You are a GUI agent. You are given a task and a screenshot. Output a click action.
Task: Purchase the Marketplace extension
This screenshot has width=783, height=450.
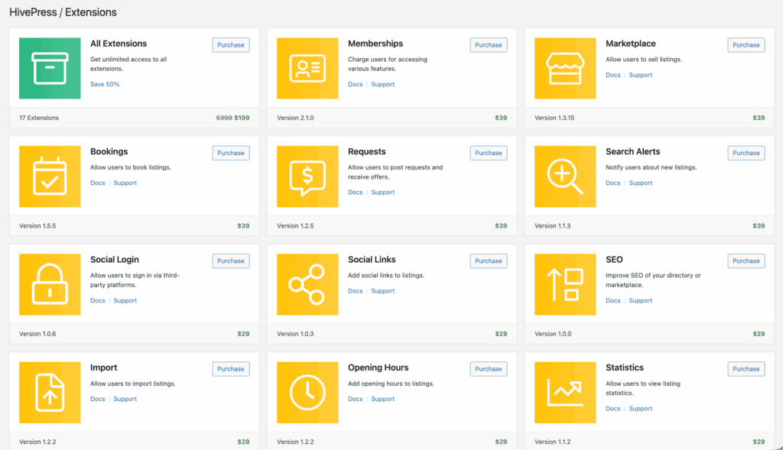click(x=746, y=45)
